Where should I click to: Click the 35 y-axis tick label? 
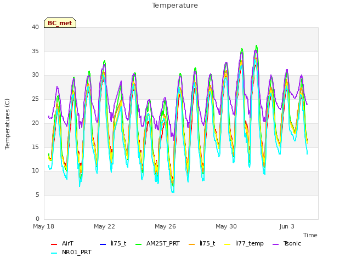click(x=35, y=51)
